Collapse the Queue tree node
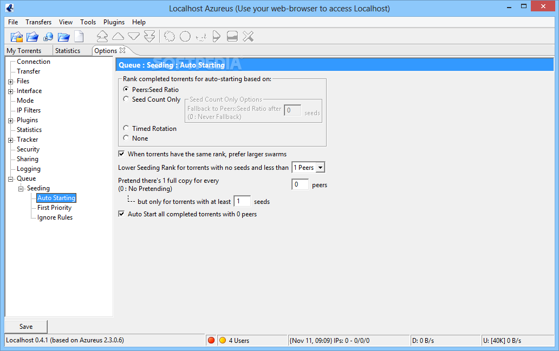Image resolution: width=559 pixels, height=351 pixels. [x=11, y=179]
